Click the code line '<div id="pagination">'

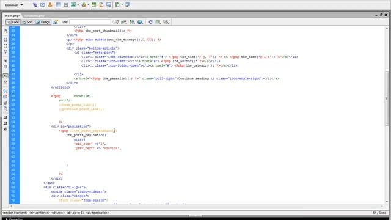coord(71,127)
